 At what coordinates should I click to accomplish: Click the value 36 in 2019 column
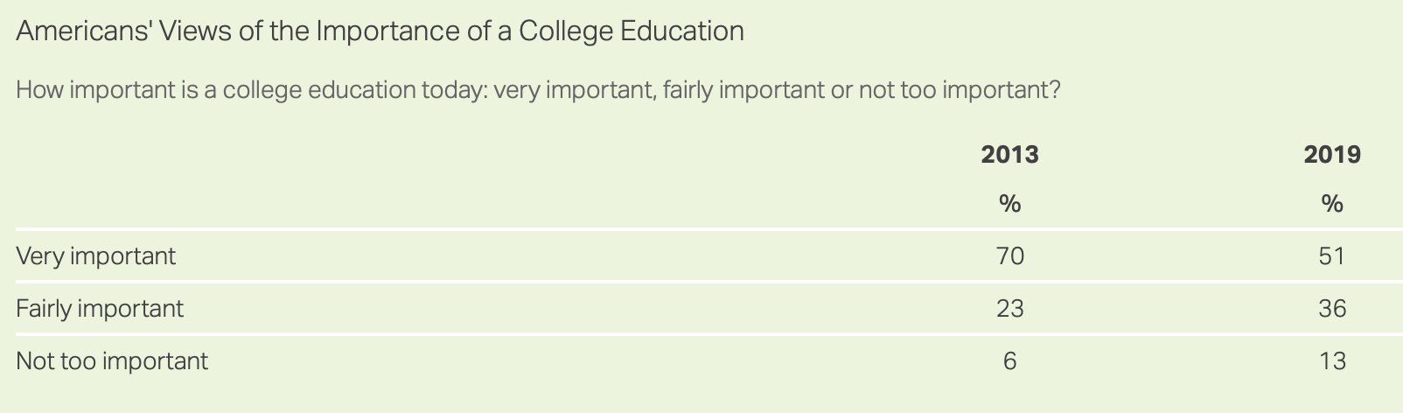tap(1332, 308)
